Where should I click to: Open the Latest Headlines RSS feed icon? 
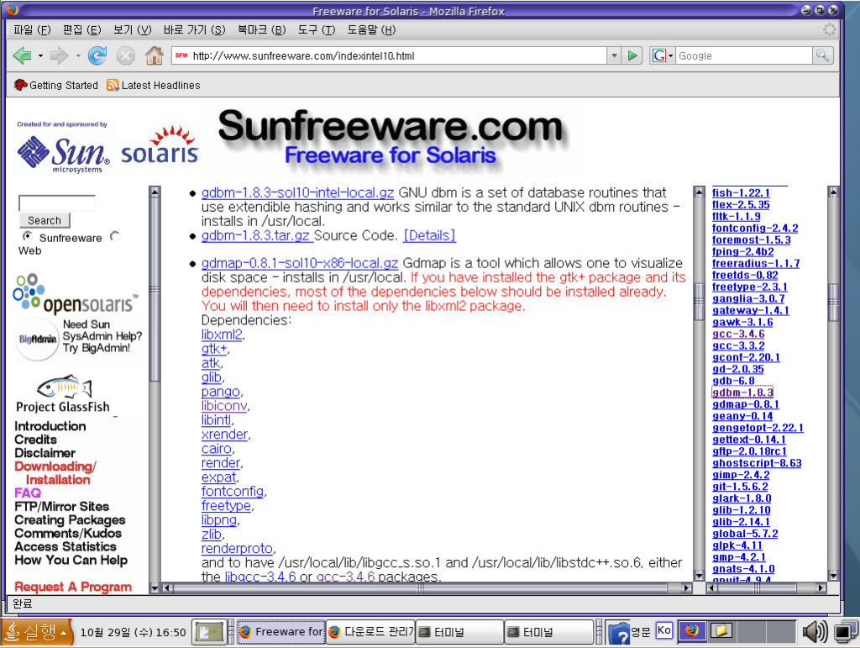click(113, 85)
